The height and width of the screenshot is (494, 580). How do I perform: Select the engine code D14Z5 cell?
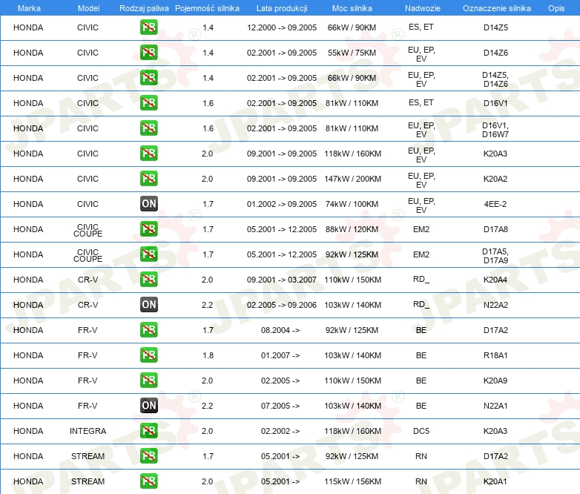click(x=495, y=27)
